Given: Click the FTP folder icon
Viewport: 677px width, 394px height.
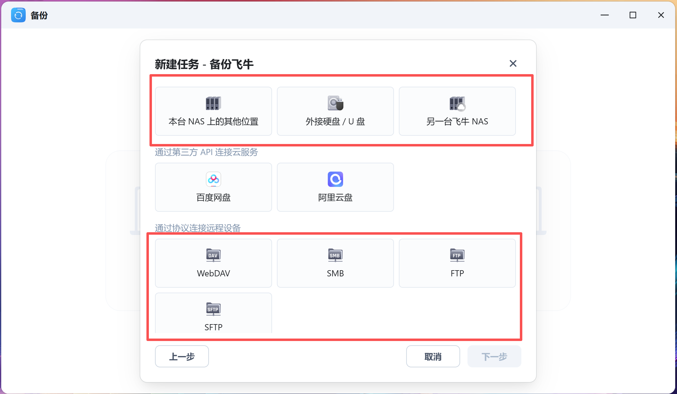Looking at the screenshot, I should [x=457, y=255].
